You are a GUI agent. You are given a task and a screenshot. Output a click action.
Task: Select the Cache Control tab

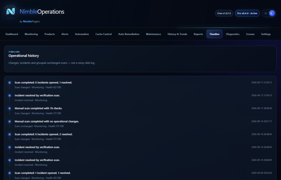(x=103, y=34)
